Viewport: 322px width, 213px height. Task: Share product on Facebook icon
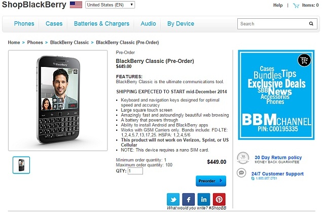[x=188, y=199]
